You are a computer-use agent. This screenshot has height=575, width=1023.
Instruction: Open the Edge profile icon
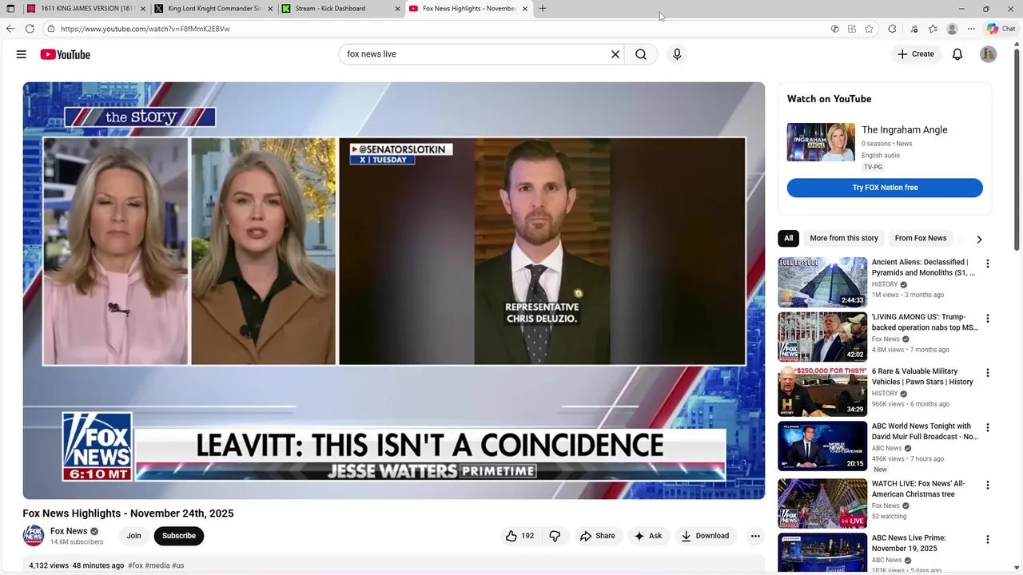tap(952, 29)
